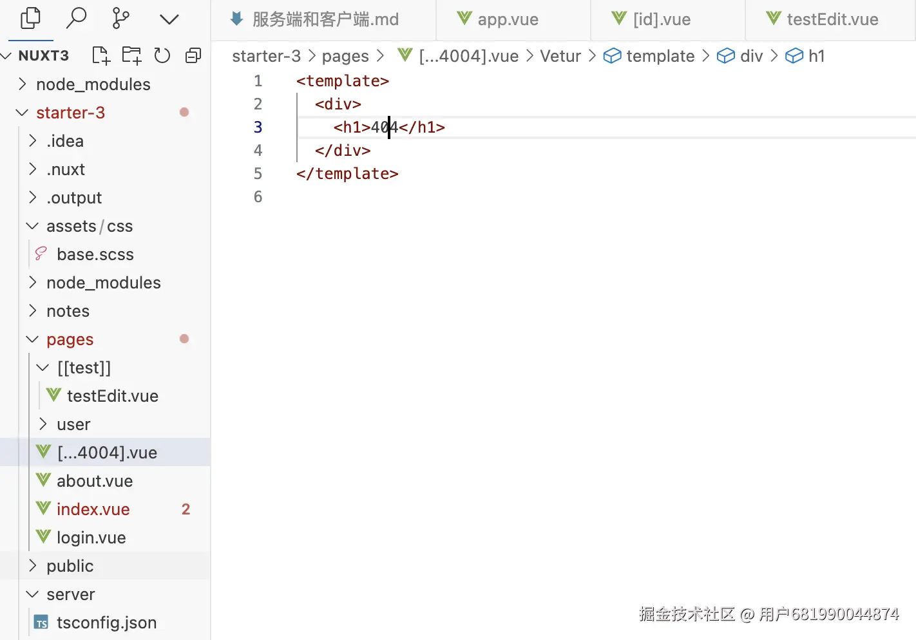916x640 pixels.
Task: Refresh the explorer tree
Action: click(162, 56)
